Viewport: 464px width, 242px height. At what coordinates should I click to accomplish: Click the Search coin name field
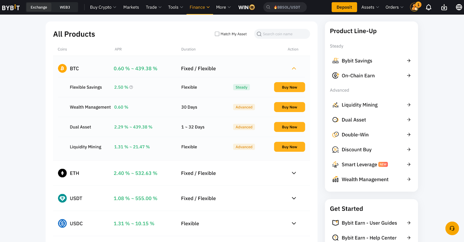[x=282, y=34]
